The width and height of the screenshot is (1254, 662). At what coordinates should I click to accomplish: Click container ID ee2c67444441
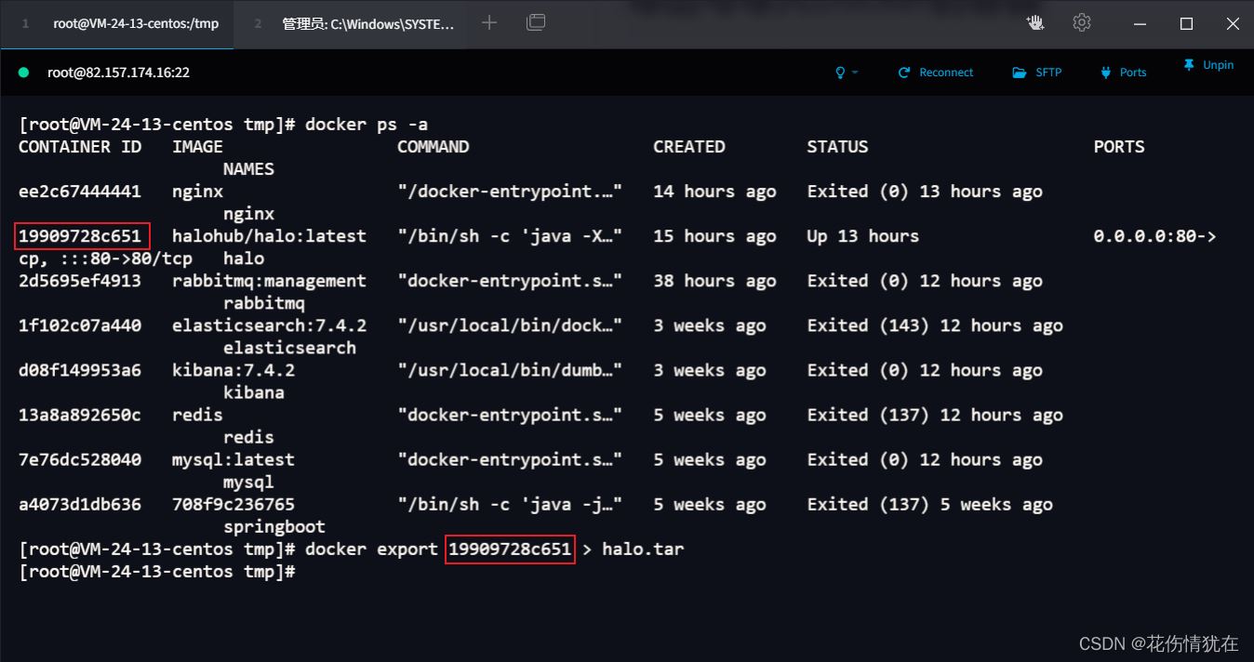click(x=80, y=192)
